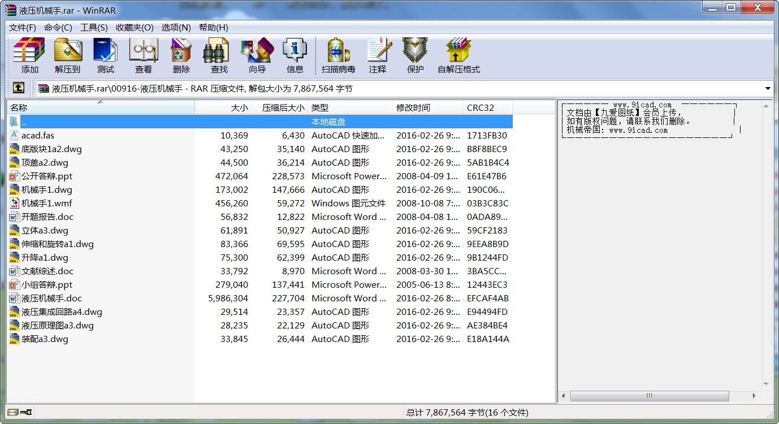The height and width of the screenshot is (424, 779).
Task: Select the 装配a3.dwg file icon
Action: (15, 339)
